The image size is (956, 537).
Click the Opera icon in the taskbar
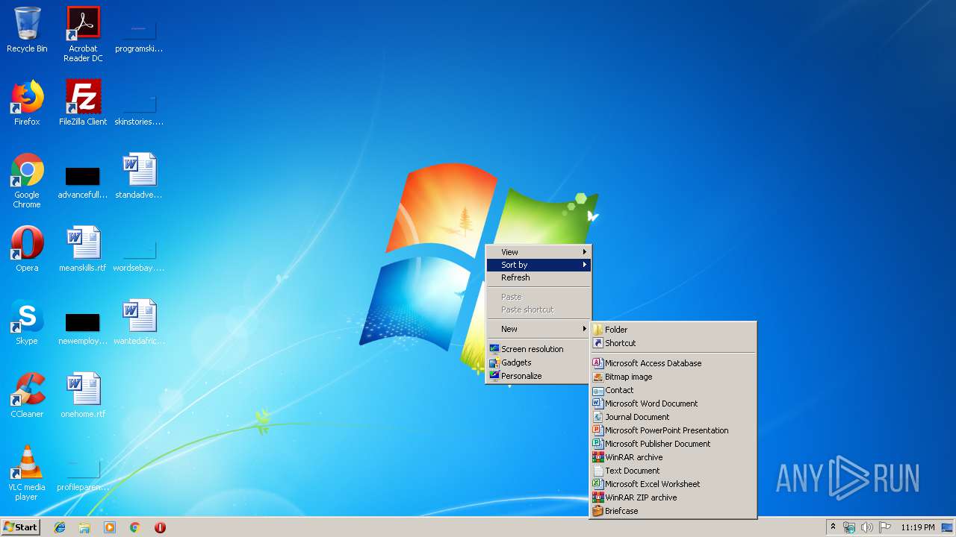[160, 527]
